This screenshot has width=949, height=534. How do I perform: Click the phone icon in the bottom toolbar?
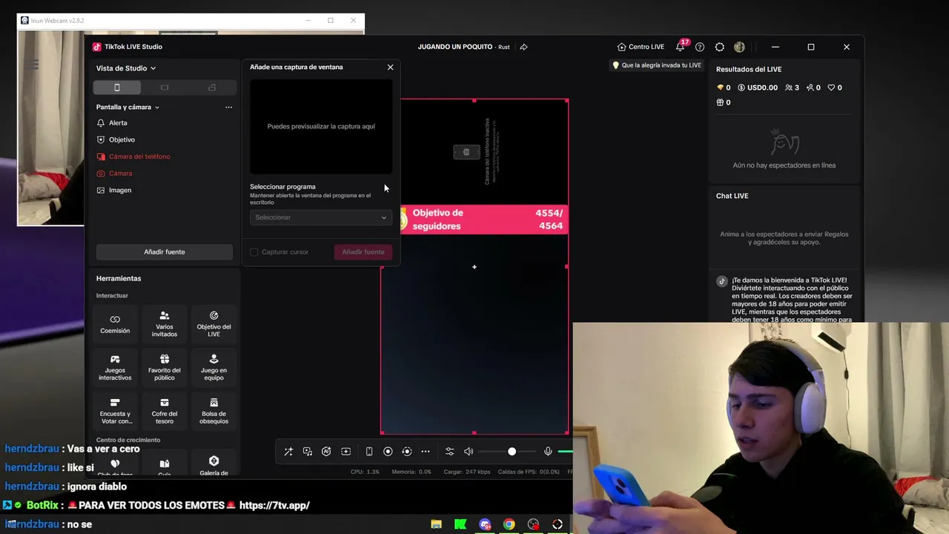pyautogui.click(x=369, y=452)
